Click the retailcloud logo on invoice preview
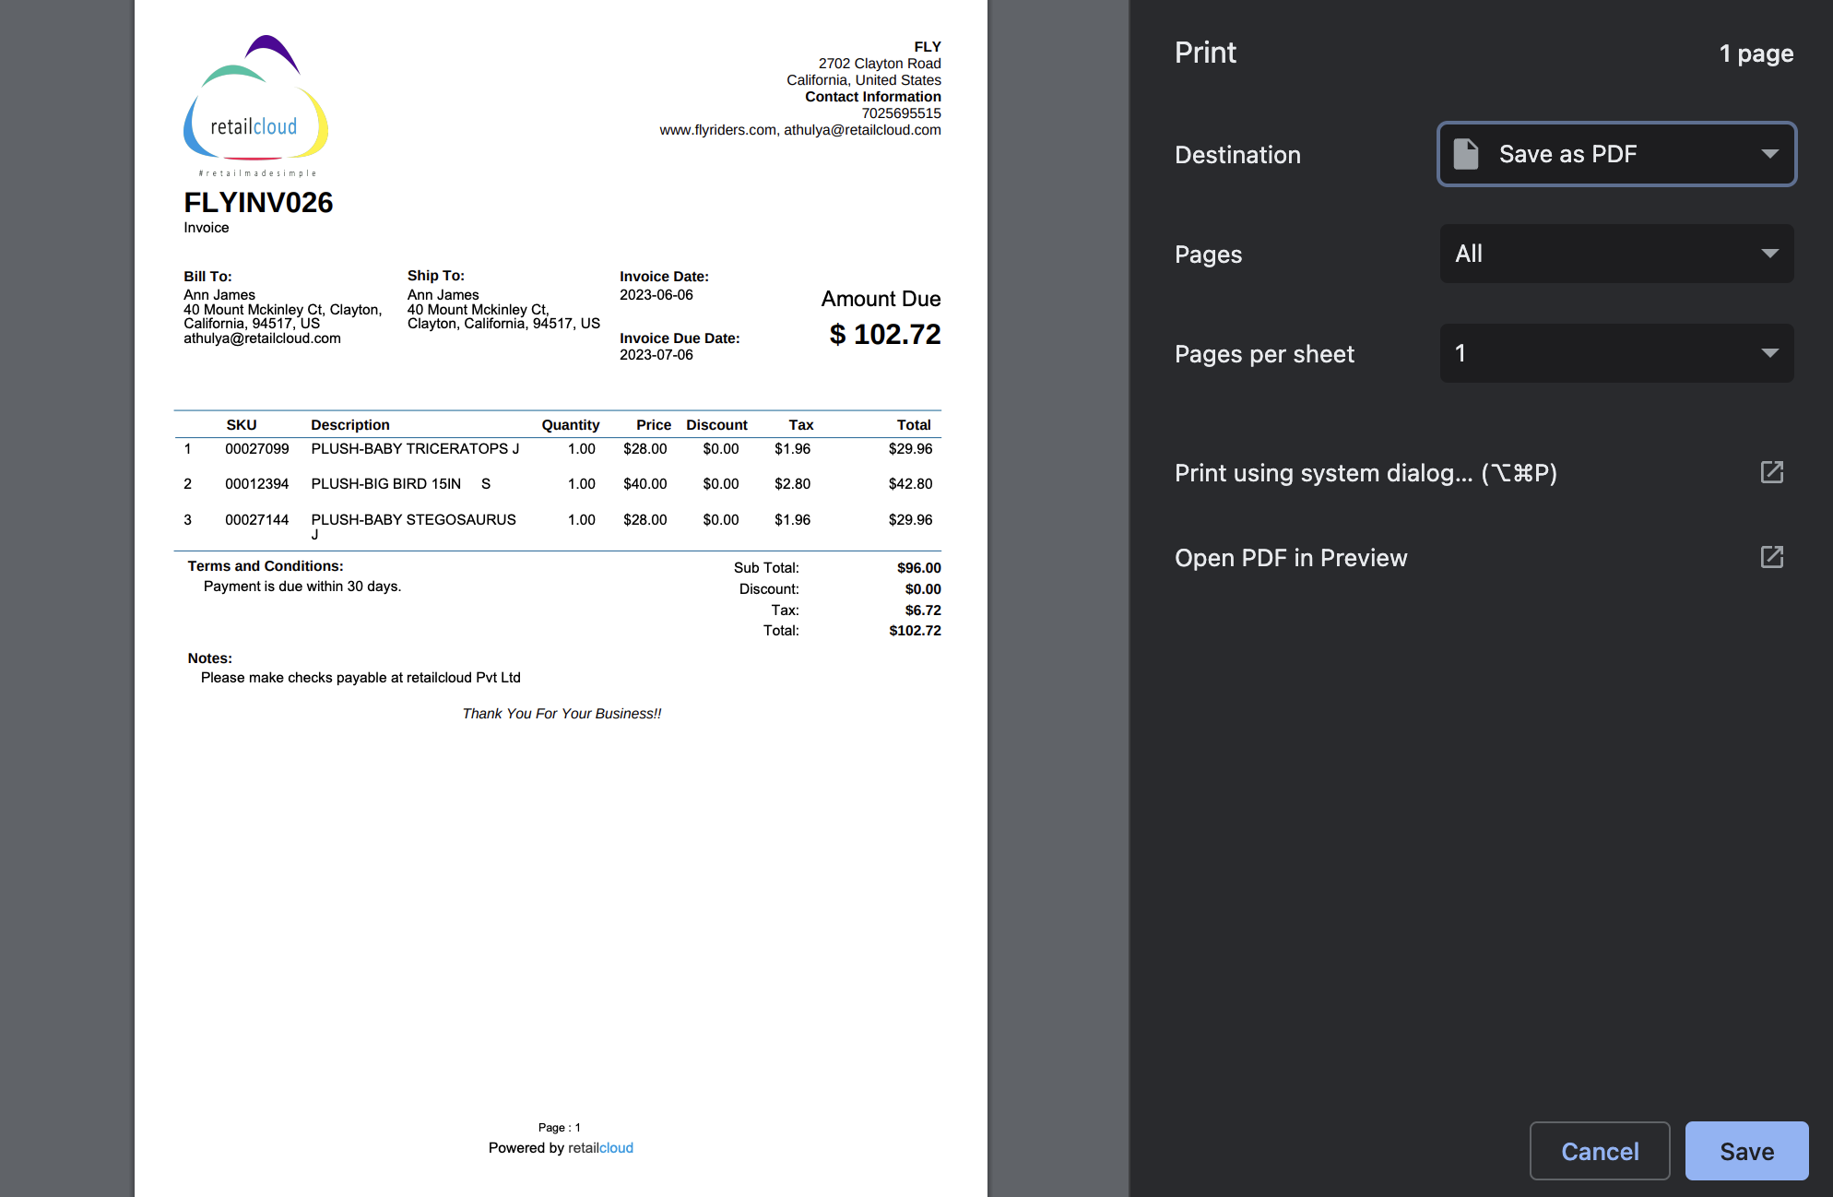 pyautogui.click(x=255, y=107)
